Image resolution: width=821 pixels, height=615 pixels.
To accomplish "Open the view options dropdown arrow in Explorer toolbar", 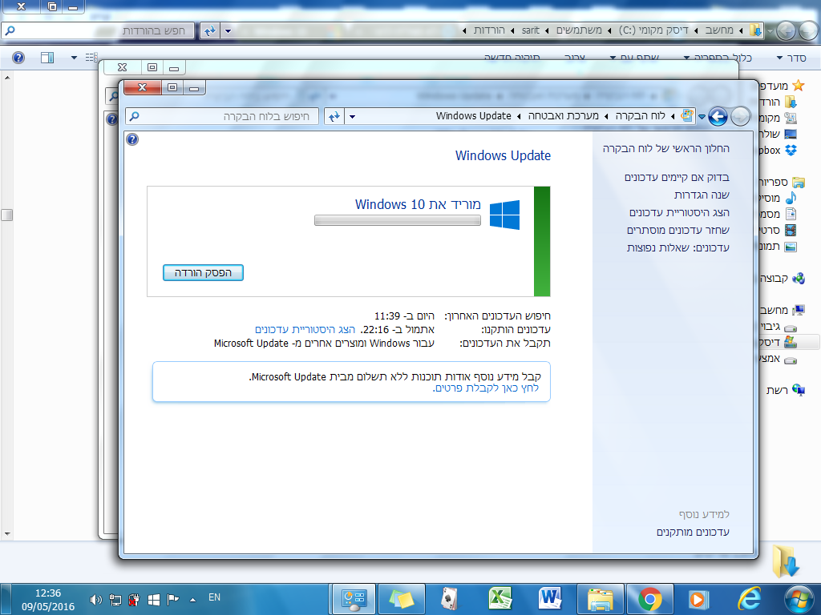I will click(x=74, y=58).
